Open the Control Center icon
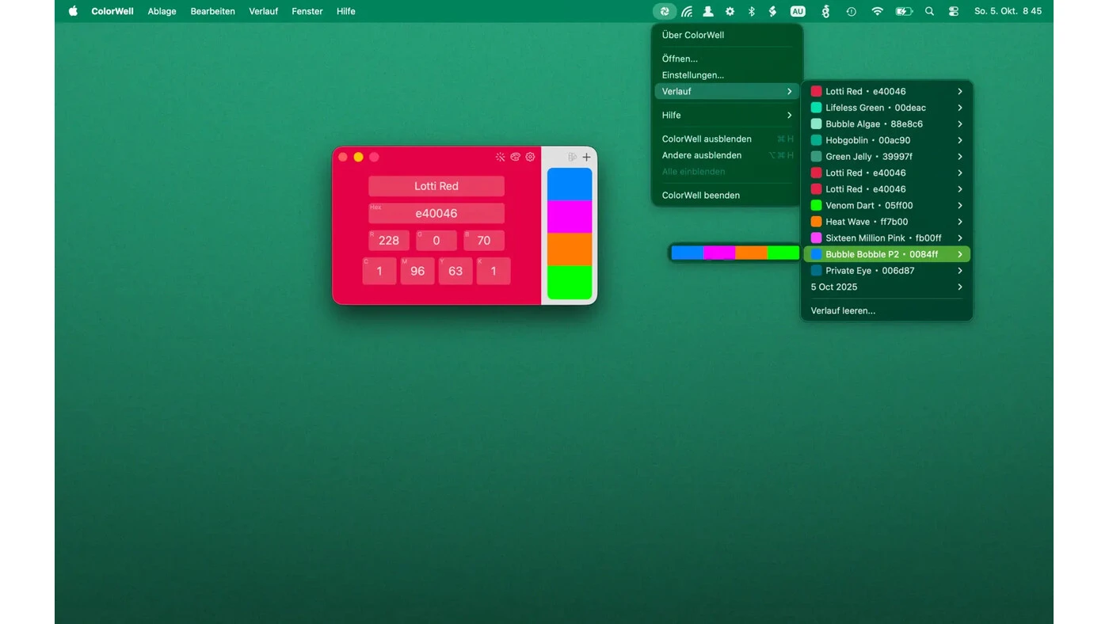Image resolution: width=1109 pixels, height=624 pixels. coord(953,11)
